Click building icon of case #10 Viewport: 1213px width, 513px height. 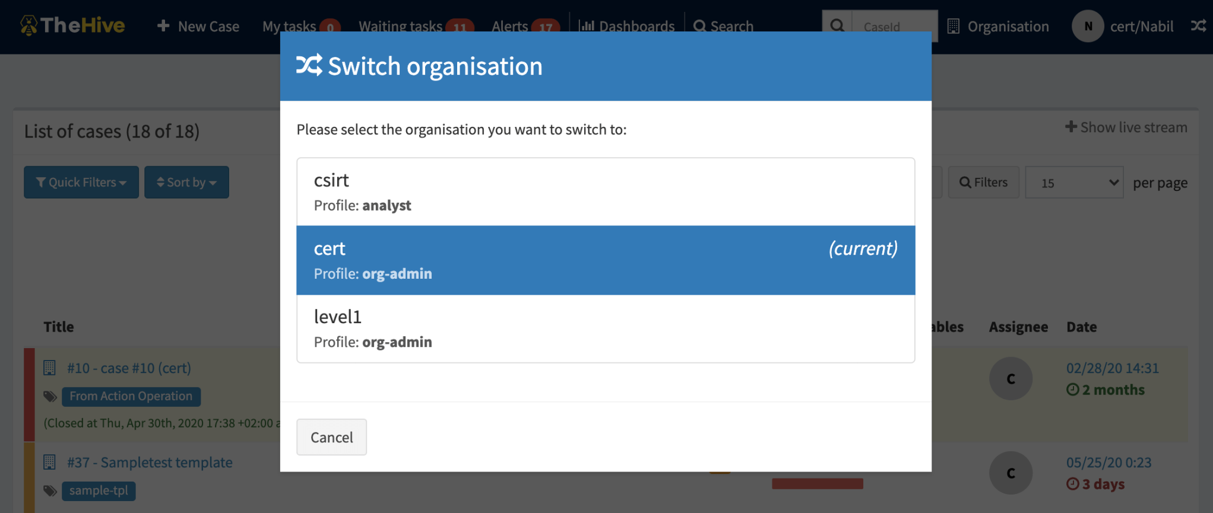(50, 368)
